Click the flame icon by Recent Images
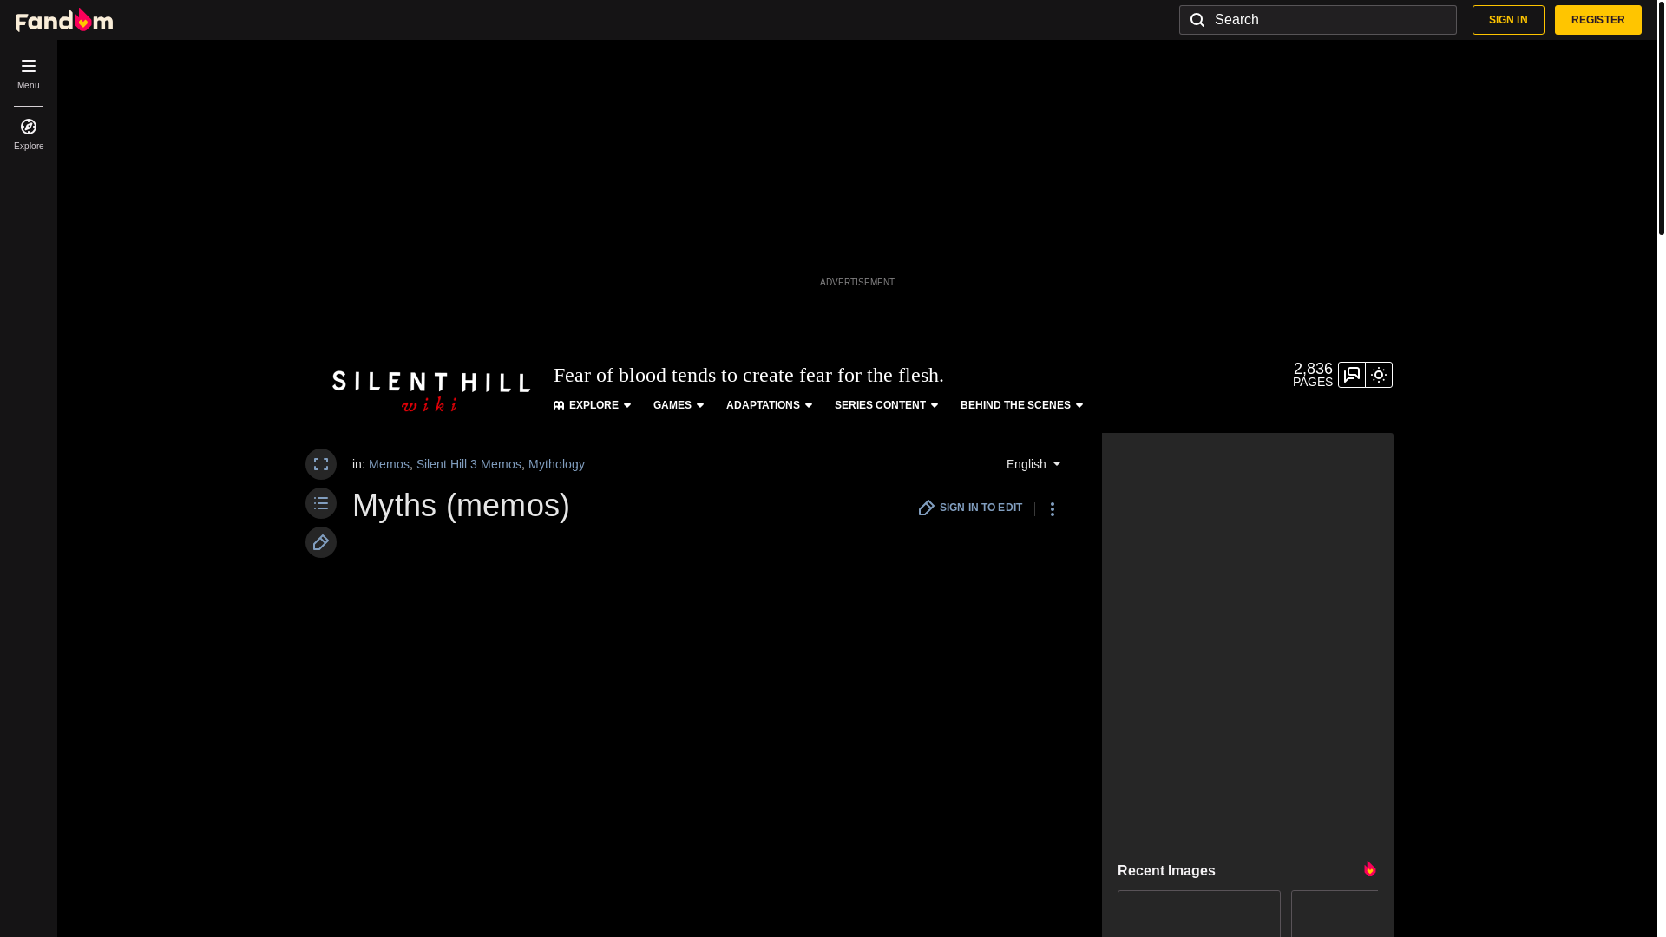 1369,868
